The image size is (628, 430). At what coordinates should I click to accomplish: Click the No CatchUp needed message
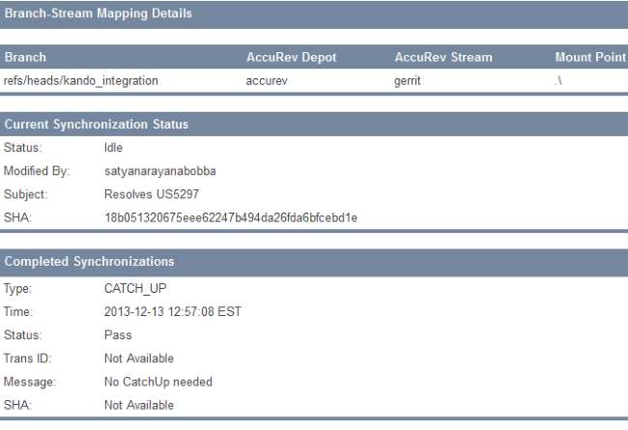(x=157, y=382)
